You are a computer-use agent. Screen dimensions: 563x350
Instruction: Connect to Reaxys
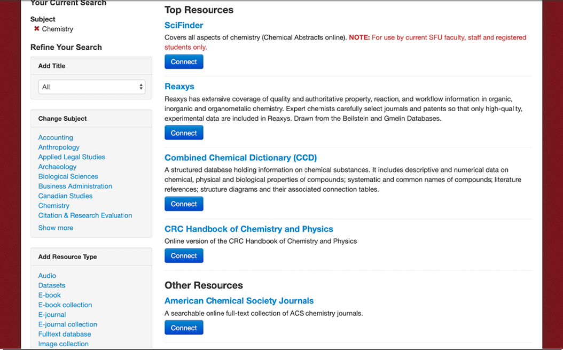pos(184,133)
